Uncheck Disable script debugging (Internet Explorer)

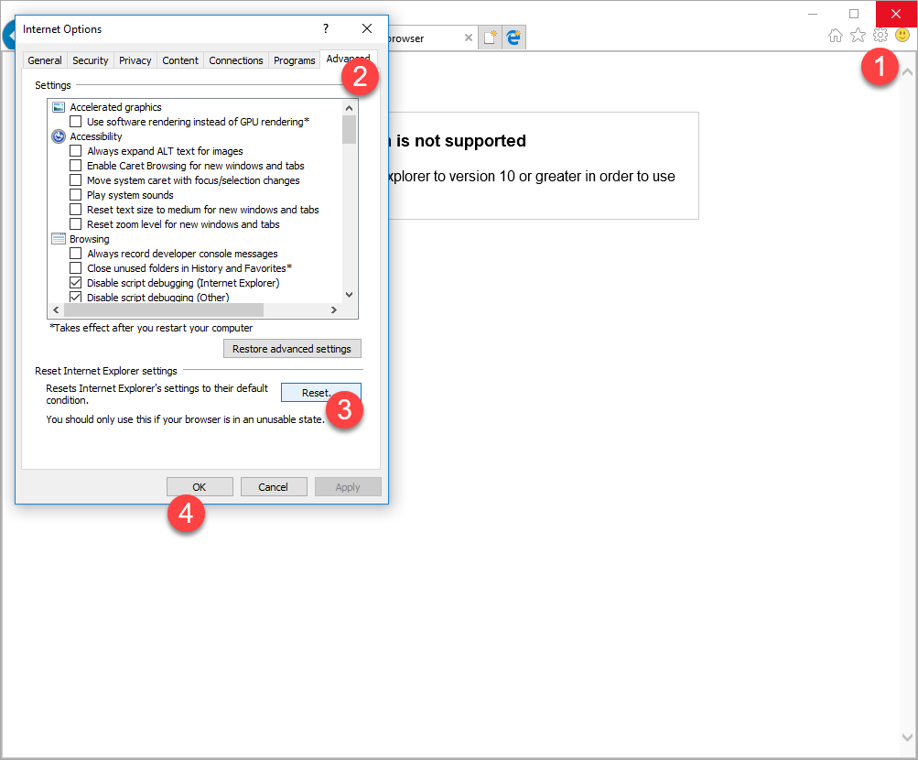(x=75, y=282)
